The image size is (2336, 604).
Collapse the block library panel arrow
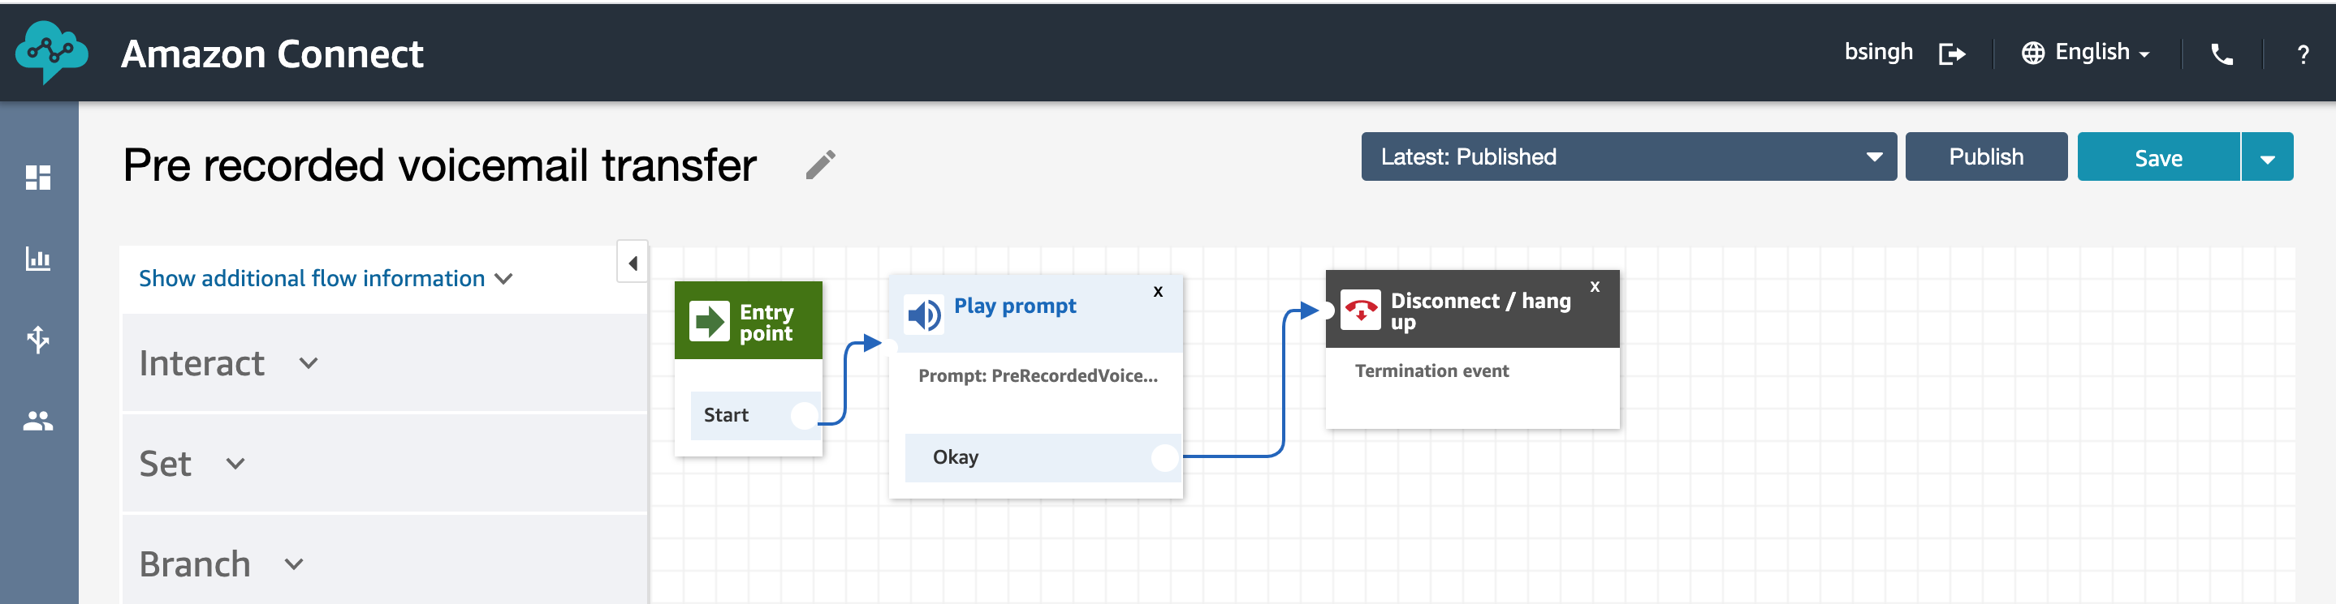pos(632,263)
